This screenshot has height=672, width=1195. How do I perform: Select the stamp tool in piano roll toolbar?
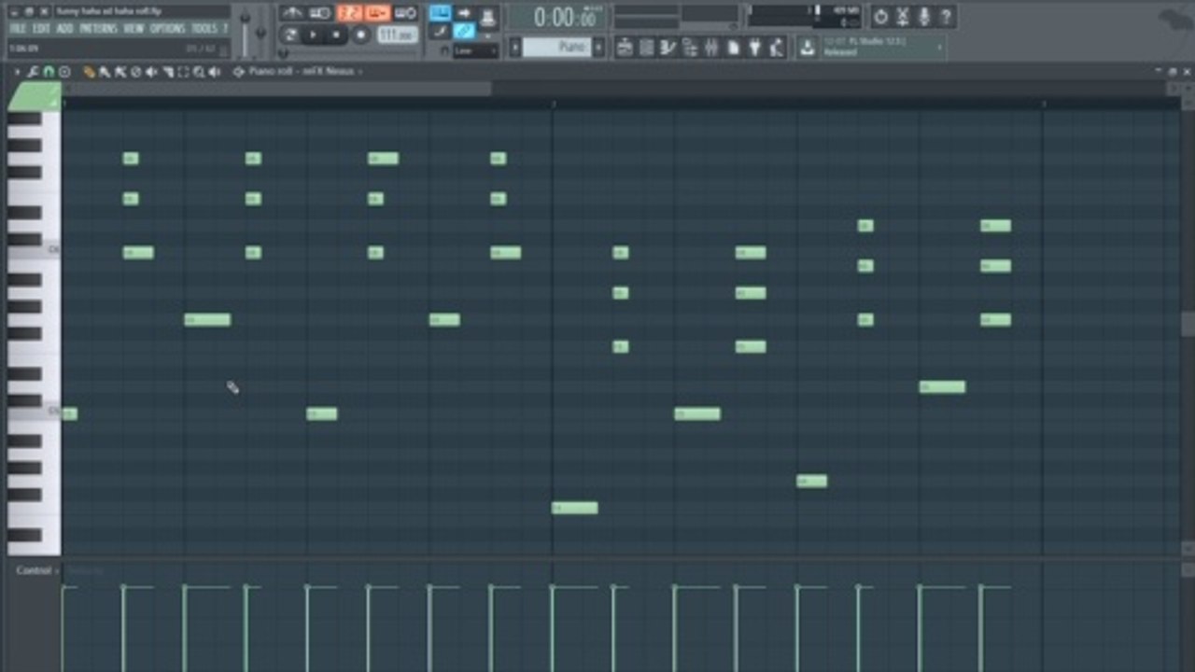64,71
